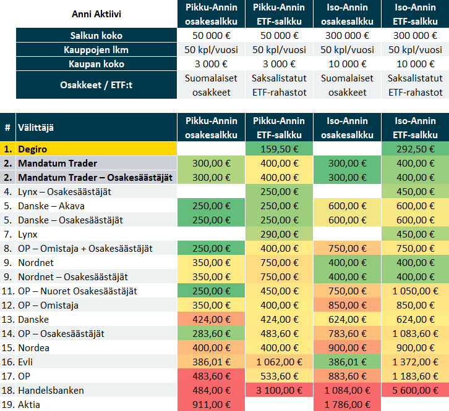449x411 pixels.
Task: Click the 533,60 € cell in OP row
Action: (279, 376)
